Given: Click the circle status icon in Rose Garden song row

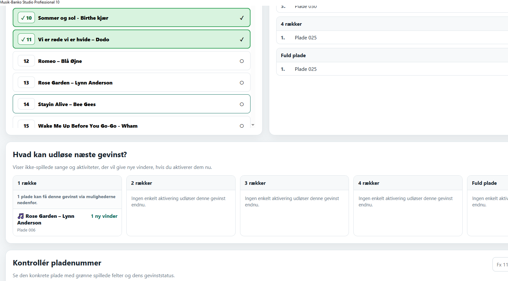Looking at the screenshot, I should tap(242, 83).
